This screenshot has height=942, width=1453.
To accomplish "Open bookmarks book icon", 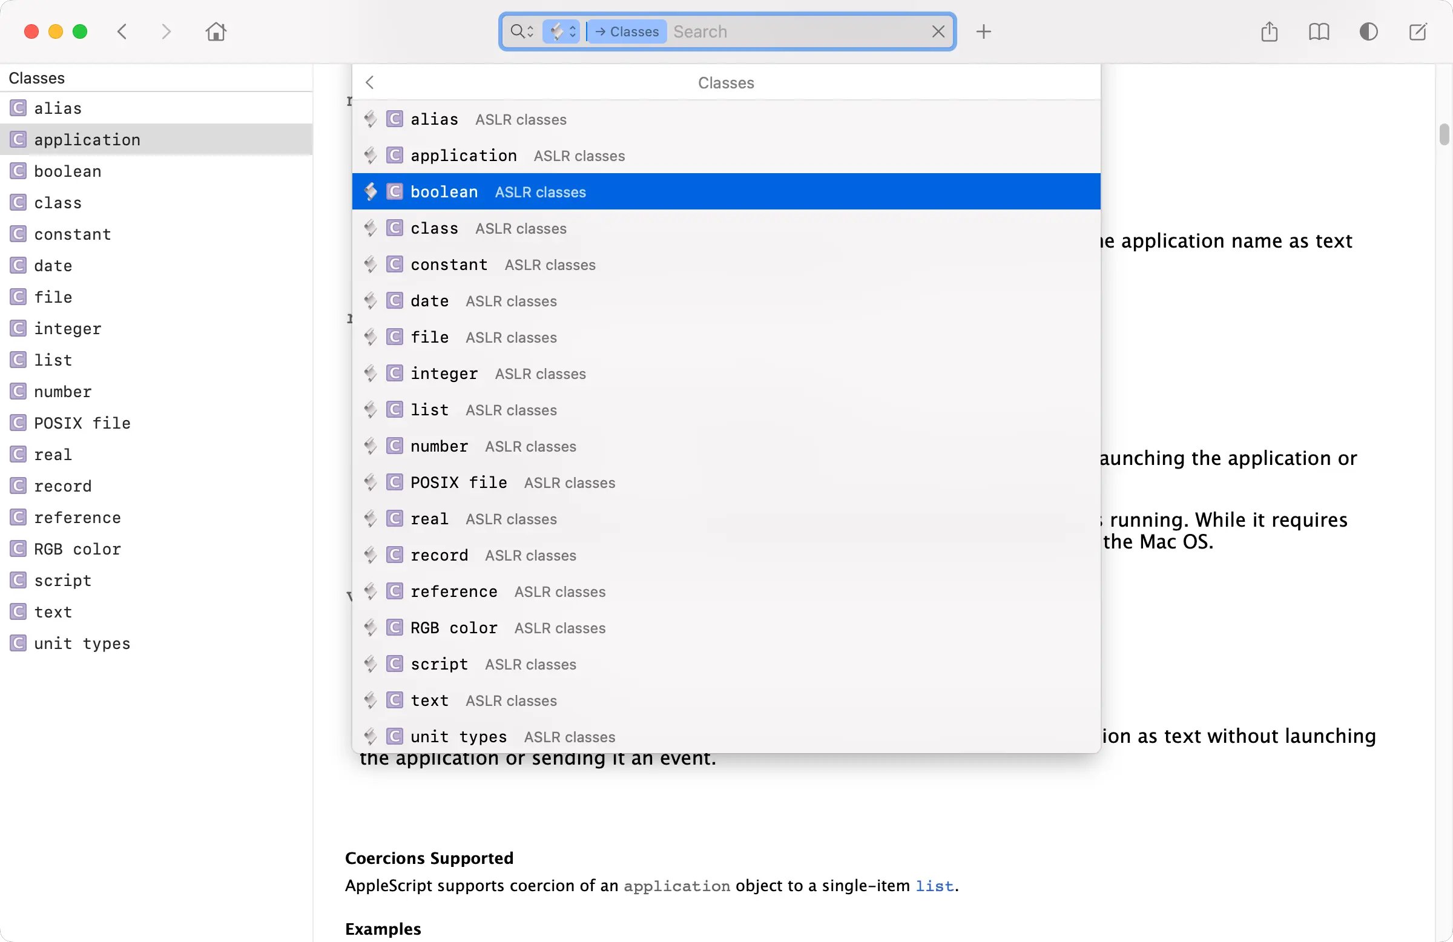I will tap(1319, 31).
